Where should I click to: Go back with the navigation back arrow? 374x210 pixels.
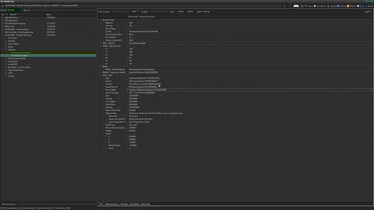[x=284, y=6]
